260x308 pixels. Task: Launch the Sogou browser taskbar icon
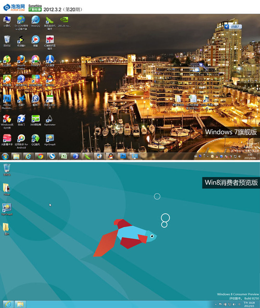tap(52, 156)
